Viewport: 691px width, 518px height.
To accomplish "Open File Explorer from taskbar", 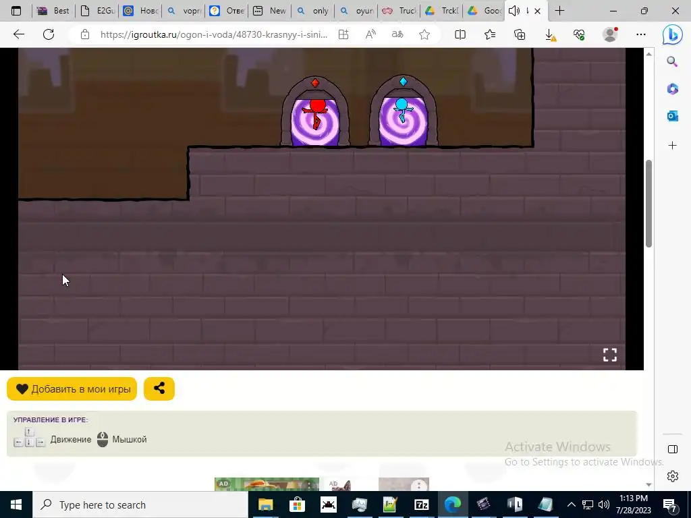I will [x=265, y=505].
